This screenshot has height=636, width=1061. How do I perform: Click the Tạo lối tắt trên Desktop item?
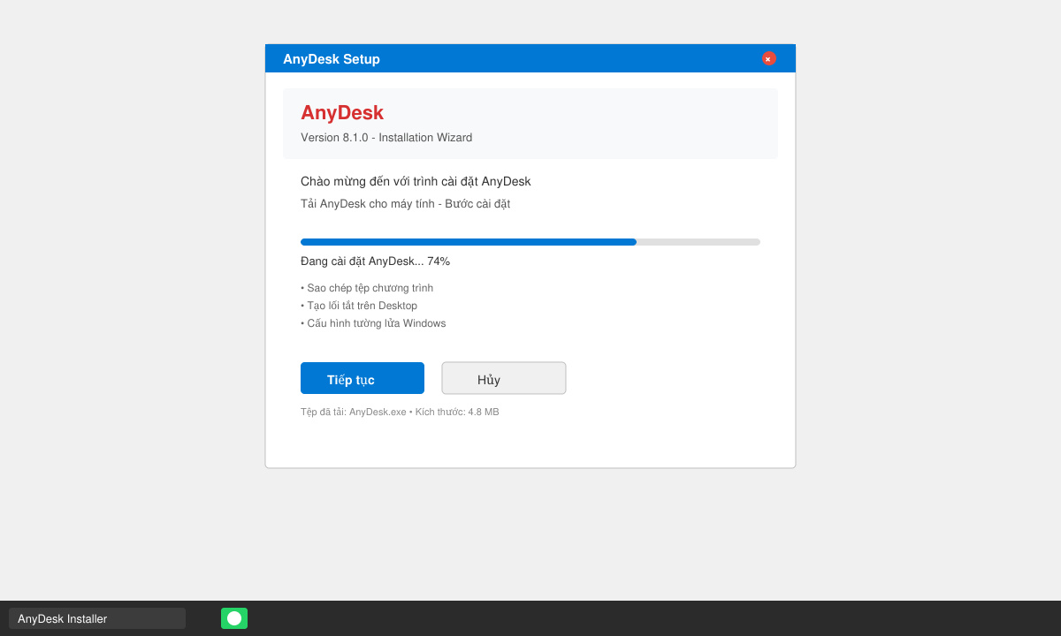point(359,306)
